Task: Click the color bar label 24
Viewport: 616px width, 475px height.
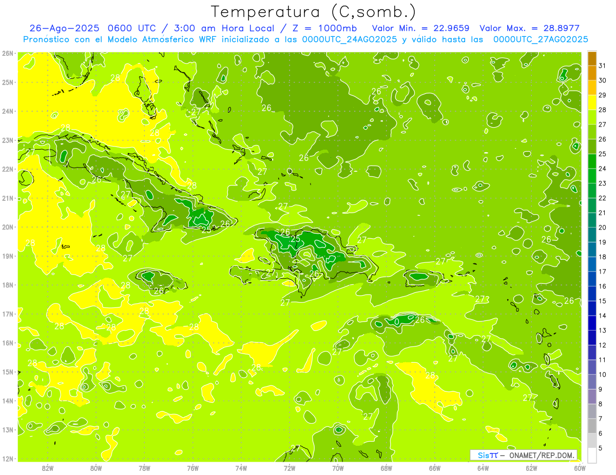Action: [603, 169]
